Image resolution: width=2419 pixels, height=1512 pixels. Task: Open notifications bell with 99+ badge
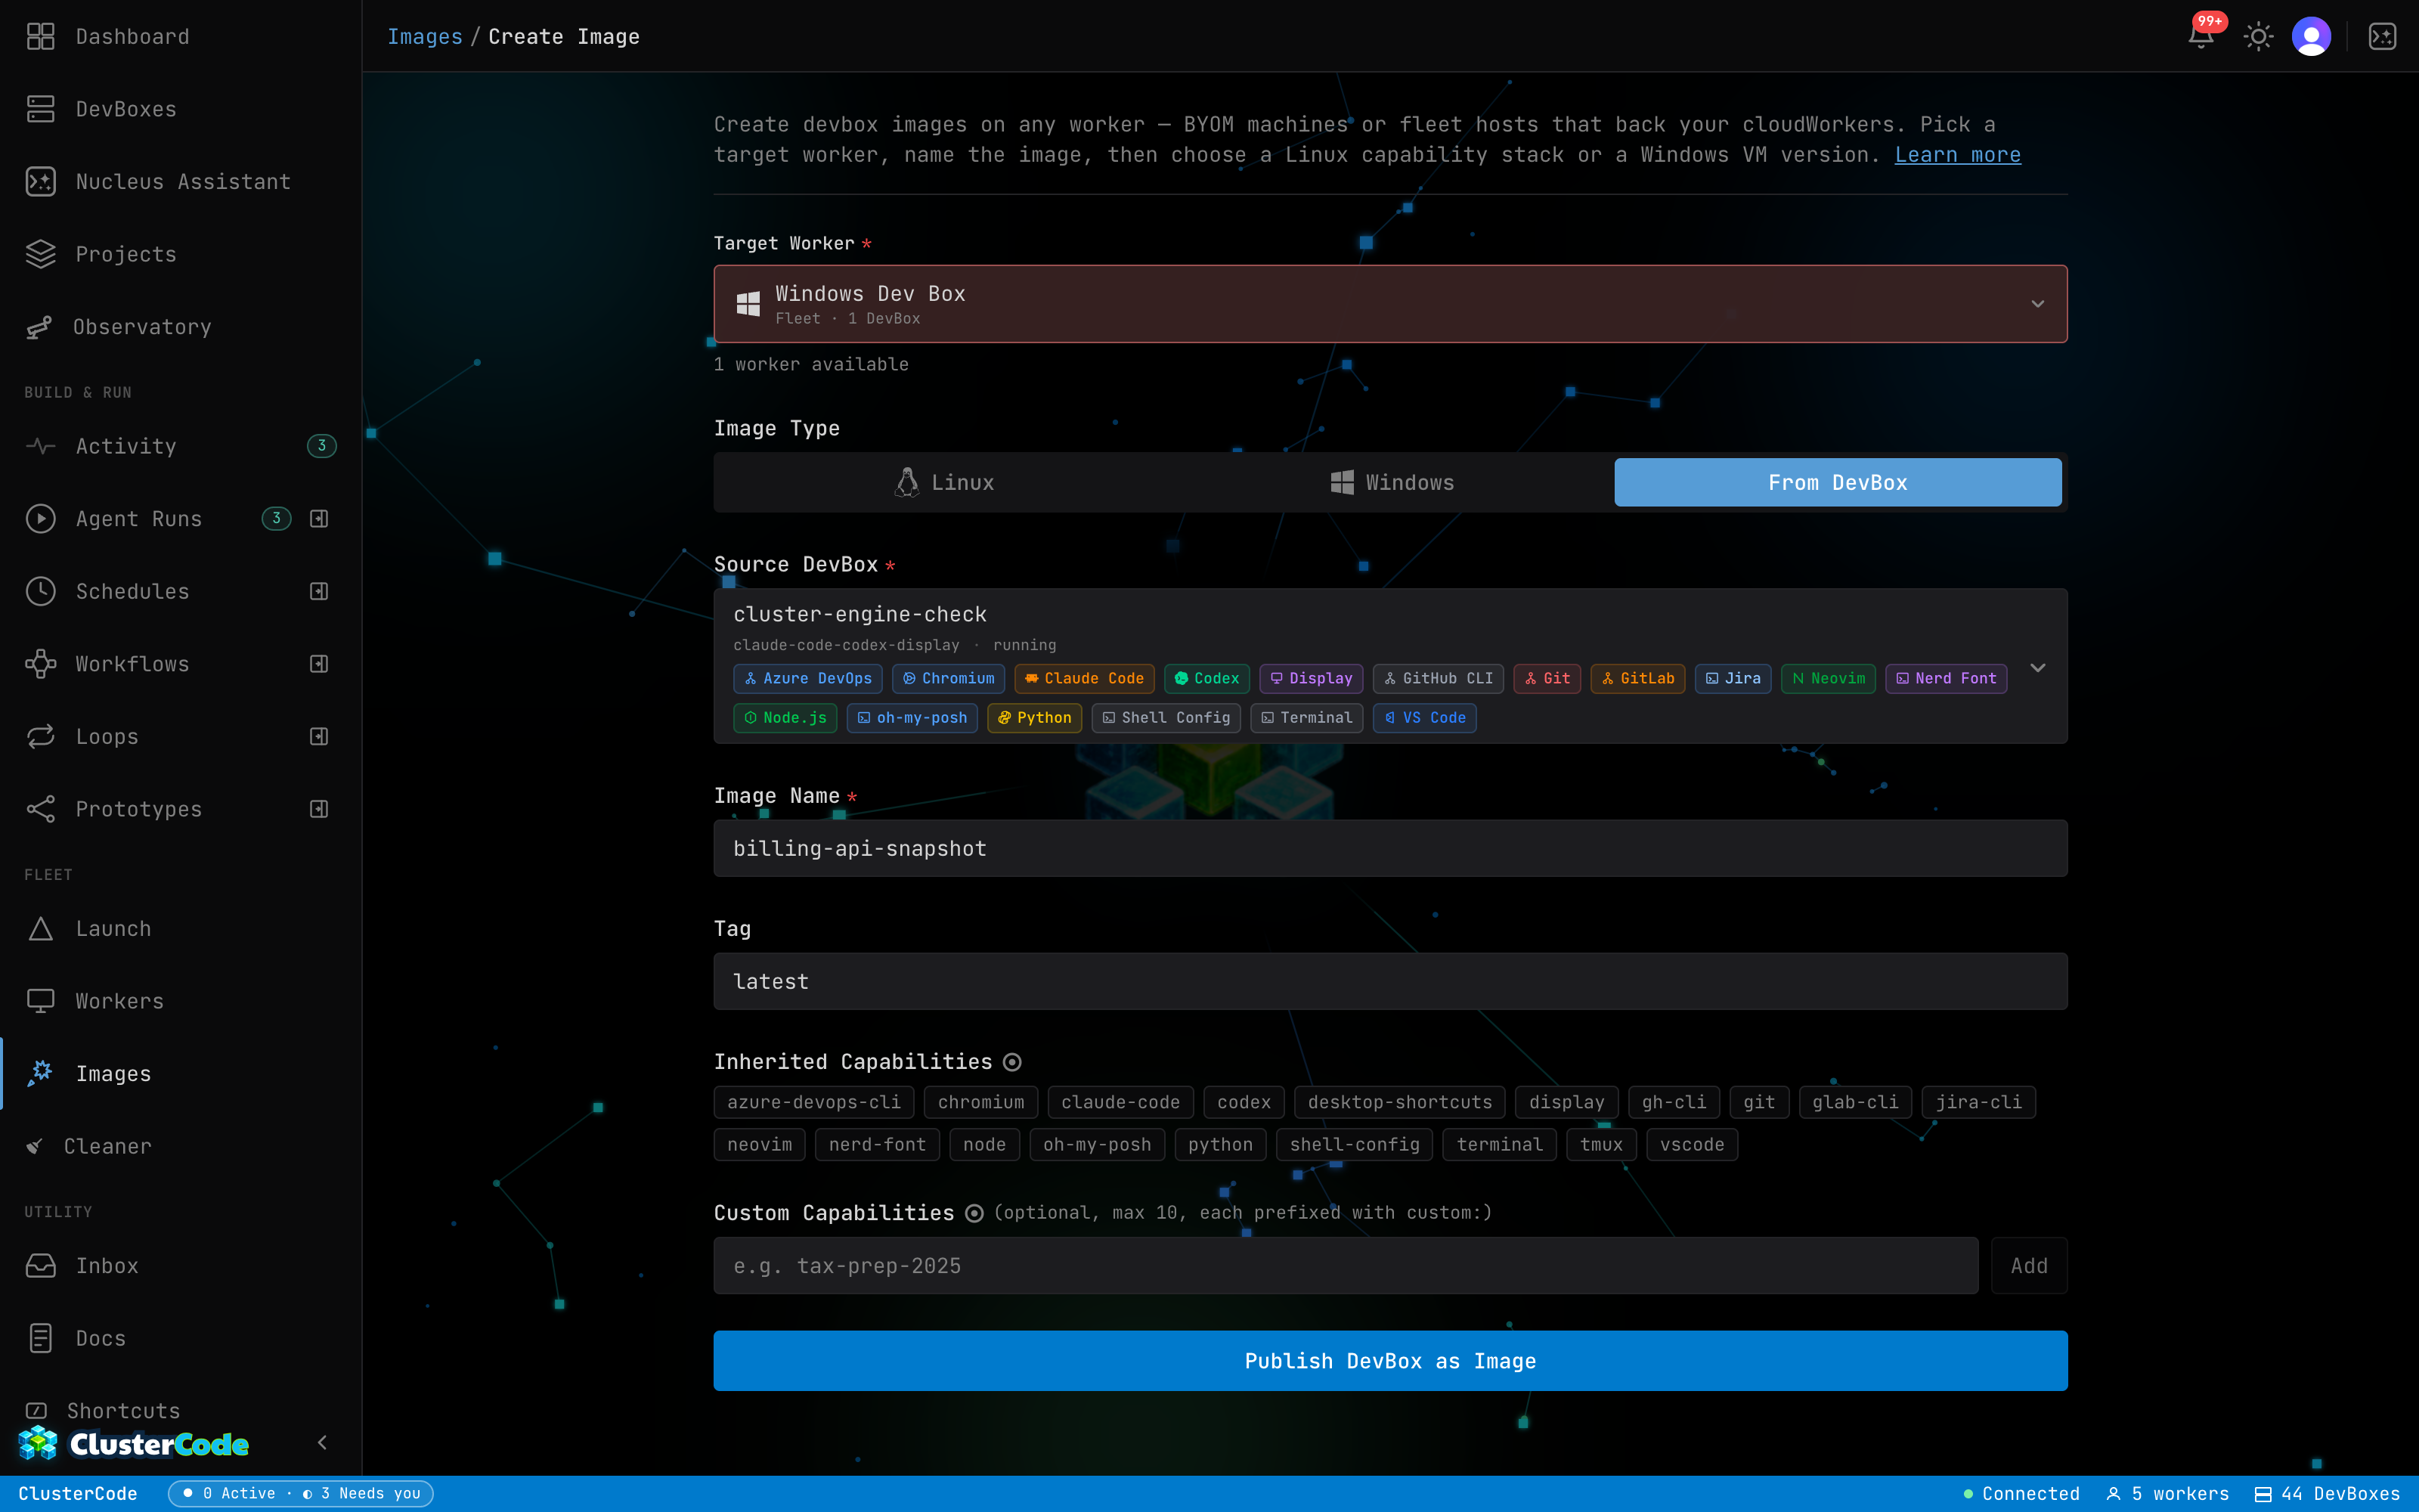2202,36
